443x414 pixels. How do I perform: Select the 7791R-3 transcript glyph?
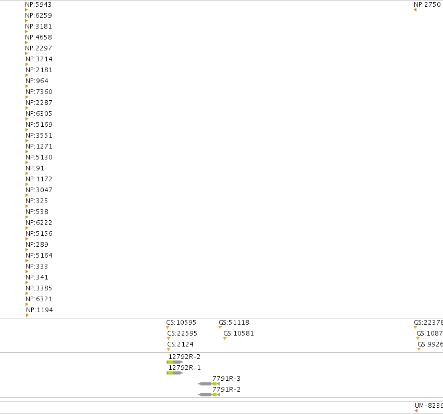pos(209,384)
